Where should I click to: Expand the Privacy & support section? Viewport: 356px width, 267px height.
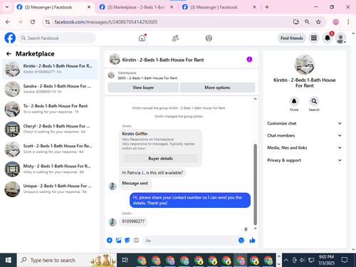point(305,160)
